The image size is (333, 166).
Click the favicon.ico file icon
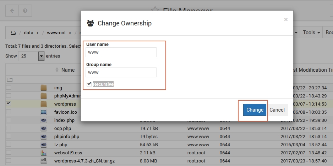(44, 112)
